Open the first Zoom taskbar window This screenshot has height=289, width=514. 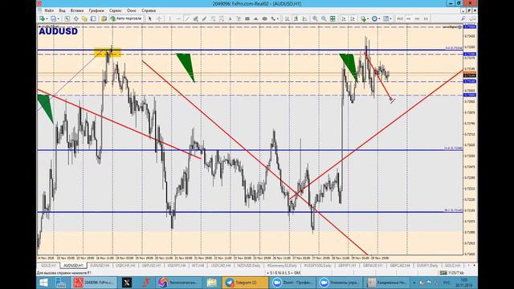click(292, 283)
